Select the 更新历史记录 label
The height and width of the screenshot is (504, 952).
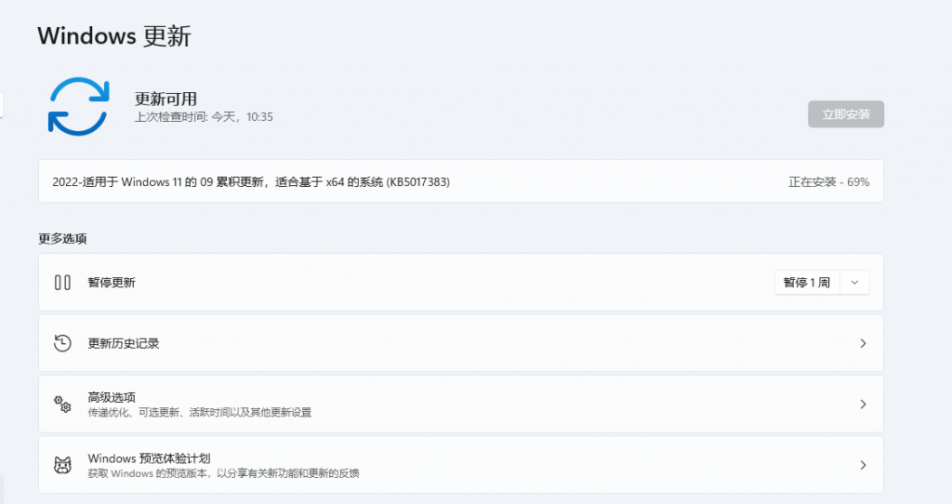coord(124,343)
